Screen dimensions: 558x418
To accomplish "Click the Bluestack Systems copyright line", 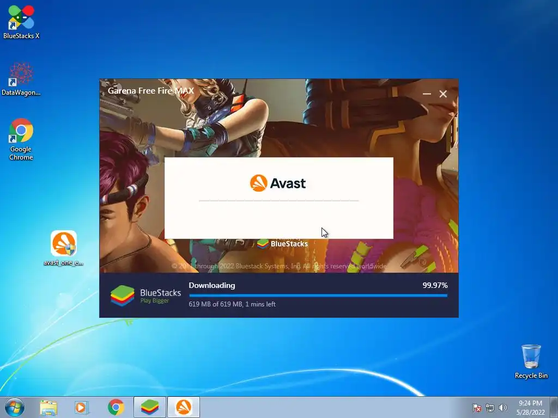I will 279,266.
